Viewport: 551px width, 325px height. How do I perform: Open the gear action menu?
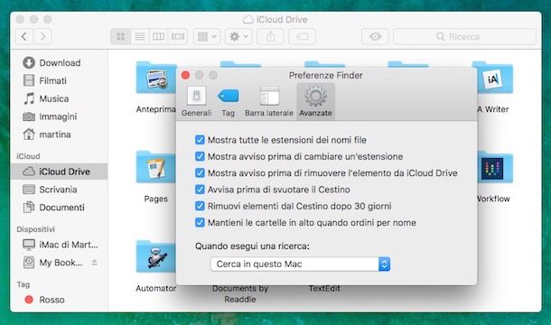[238, 36]
